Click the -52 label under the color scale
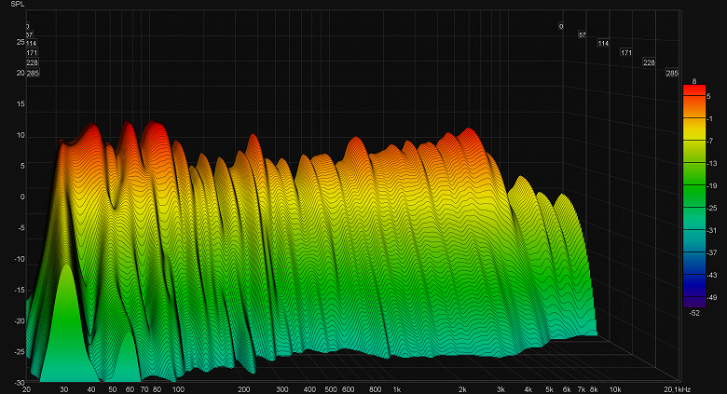 click(694, 314)
